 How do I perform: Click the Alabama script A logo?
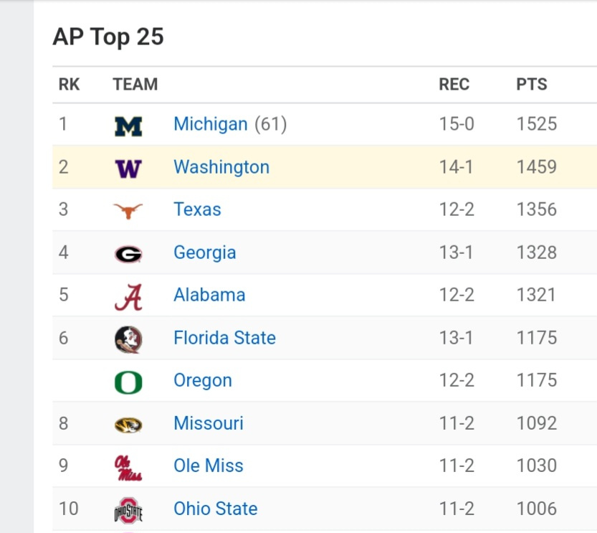click(128, 296)
